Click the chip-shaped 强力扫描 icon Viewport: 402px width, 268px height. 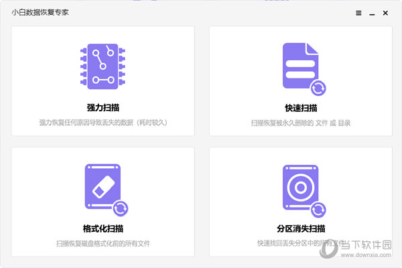click(x=103, y=66)
